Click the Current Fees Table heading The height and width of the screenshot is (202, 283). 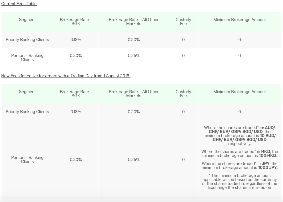coord(19,4)
